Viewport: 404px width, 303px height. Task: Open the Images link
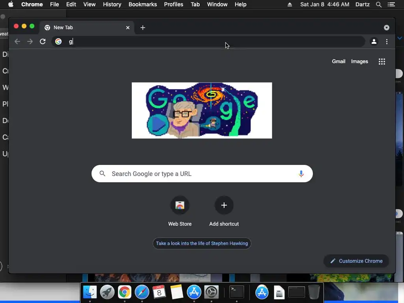[359, 61]
